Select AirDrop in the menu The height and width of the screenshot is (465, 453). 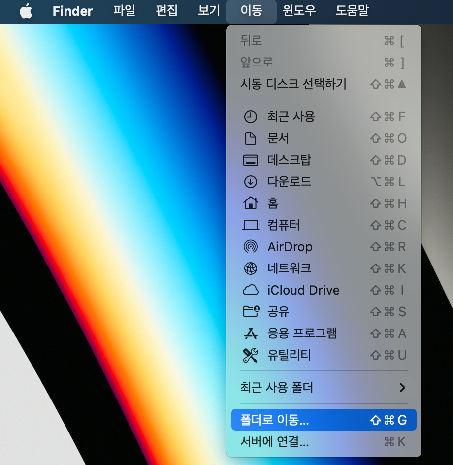324,247
